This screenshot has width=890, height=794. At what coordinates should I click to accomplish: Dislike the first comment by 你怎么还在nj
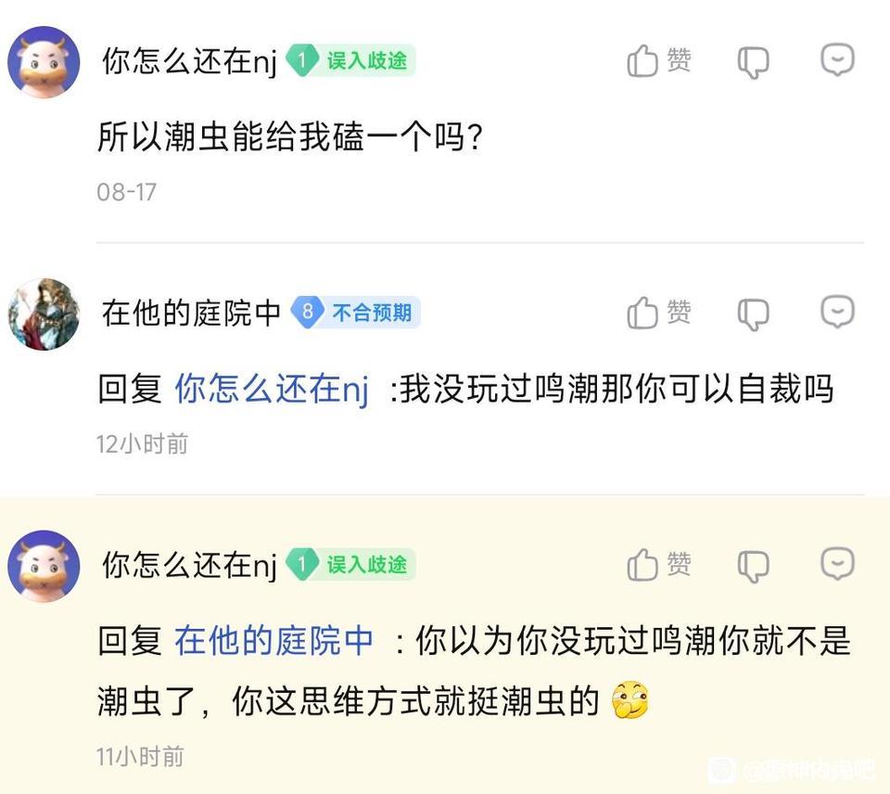753,63
